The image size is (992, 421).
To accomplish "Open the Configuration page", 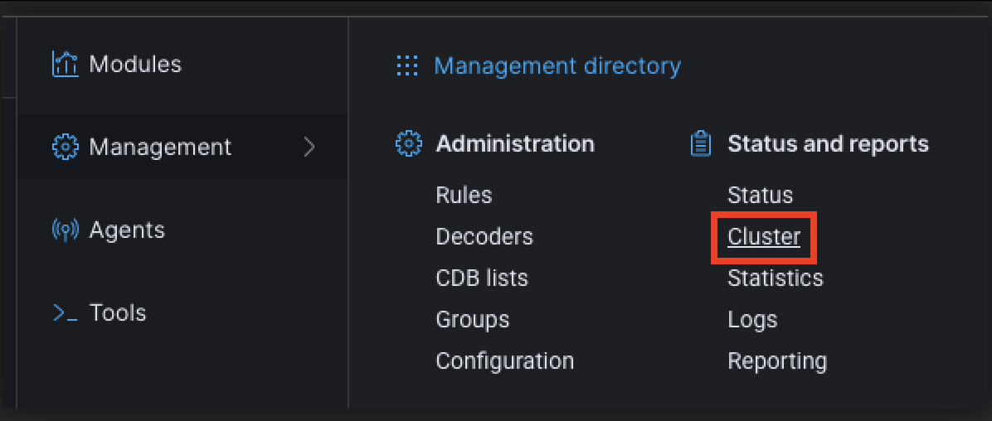I will click(504, 361).
